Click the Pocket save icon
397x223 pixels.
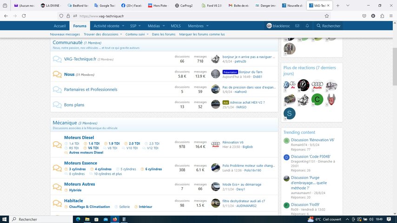click(x=364, y=16)
